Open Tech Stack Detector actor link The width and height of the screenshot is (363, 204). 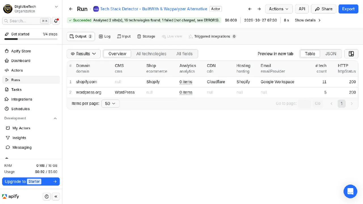[154, 9]
